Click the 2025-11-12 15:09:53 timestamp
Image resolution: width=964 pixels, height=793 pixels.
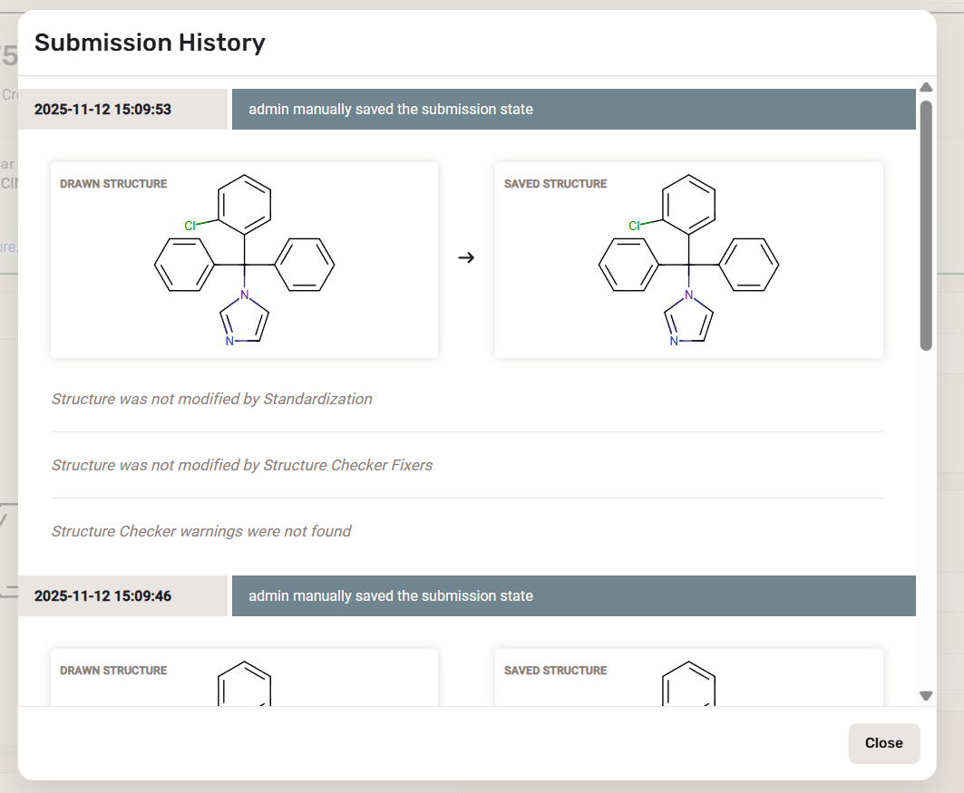[x=102, y=110]
